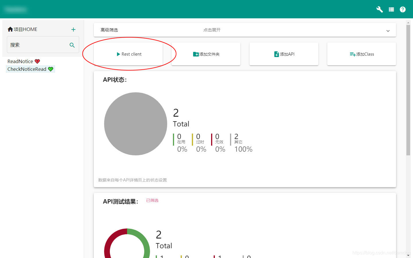Focus the 搜索 search field
This screenshot has height=258, width=413.
click(x=43, y=45)
